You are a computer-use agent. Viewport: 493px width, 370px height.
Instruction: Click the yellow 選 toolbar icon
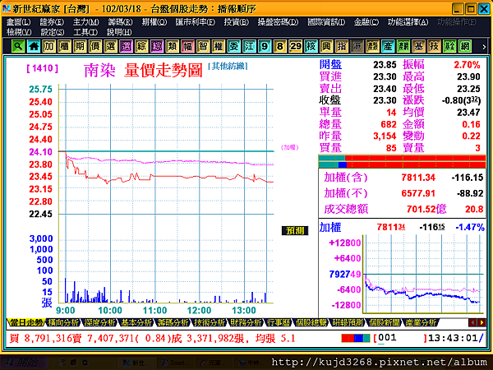[111, 47]
